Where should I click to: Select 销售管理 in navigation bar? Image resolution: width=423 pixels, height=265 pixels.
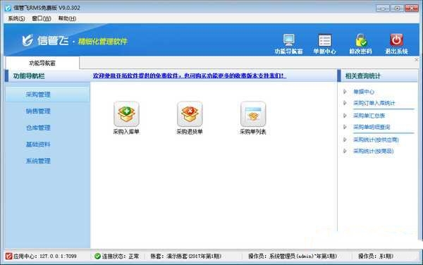tap(38, 111)
